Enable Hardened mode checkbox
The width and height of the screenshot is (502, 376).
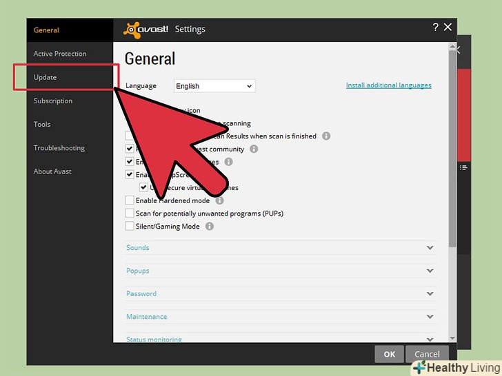click(130, 200)
